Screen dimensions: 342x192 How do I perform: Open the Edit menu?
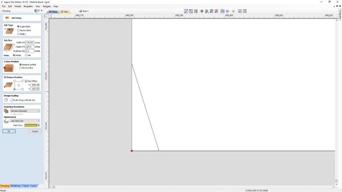coord(10,6)
